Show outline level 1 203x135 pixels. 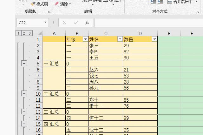(18, 33)
